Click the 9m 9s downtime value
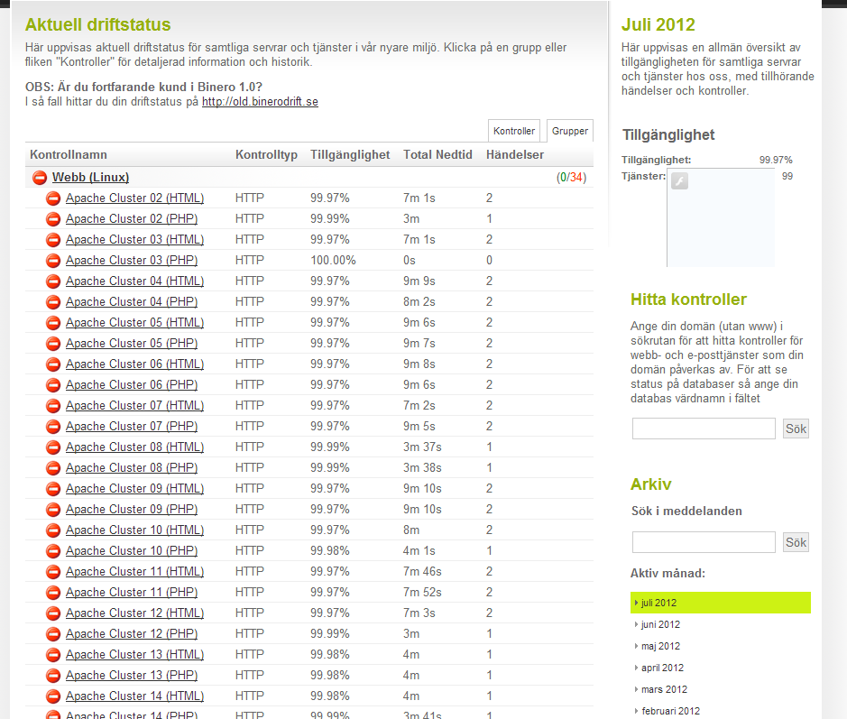This screenshot has width=847, height=719. pos(419,281)
